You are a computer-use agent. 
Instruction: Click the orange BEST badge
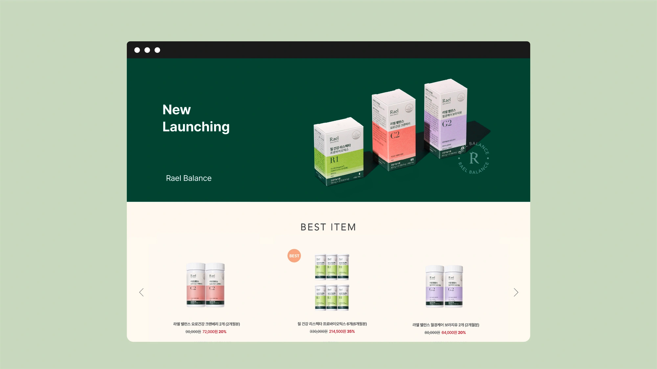(294, 256)
